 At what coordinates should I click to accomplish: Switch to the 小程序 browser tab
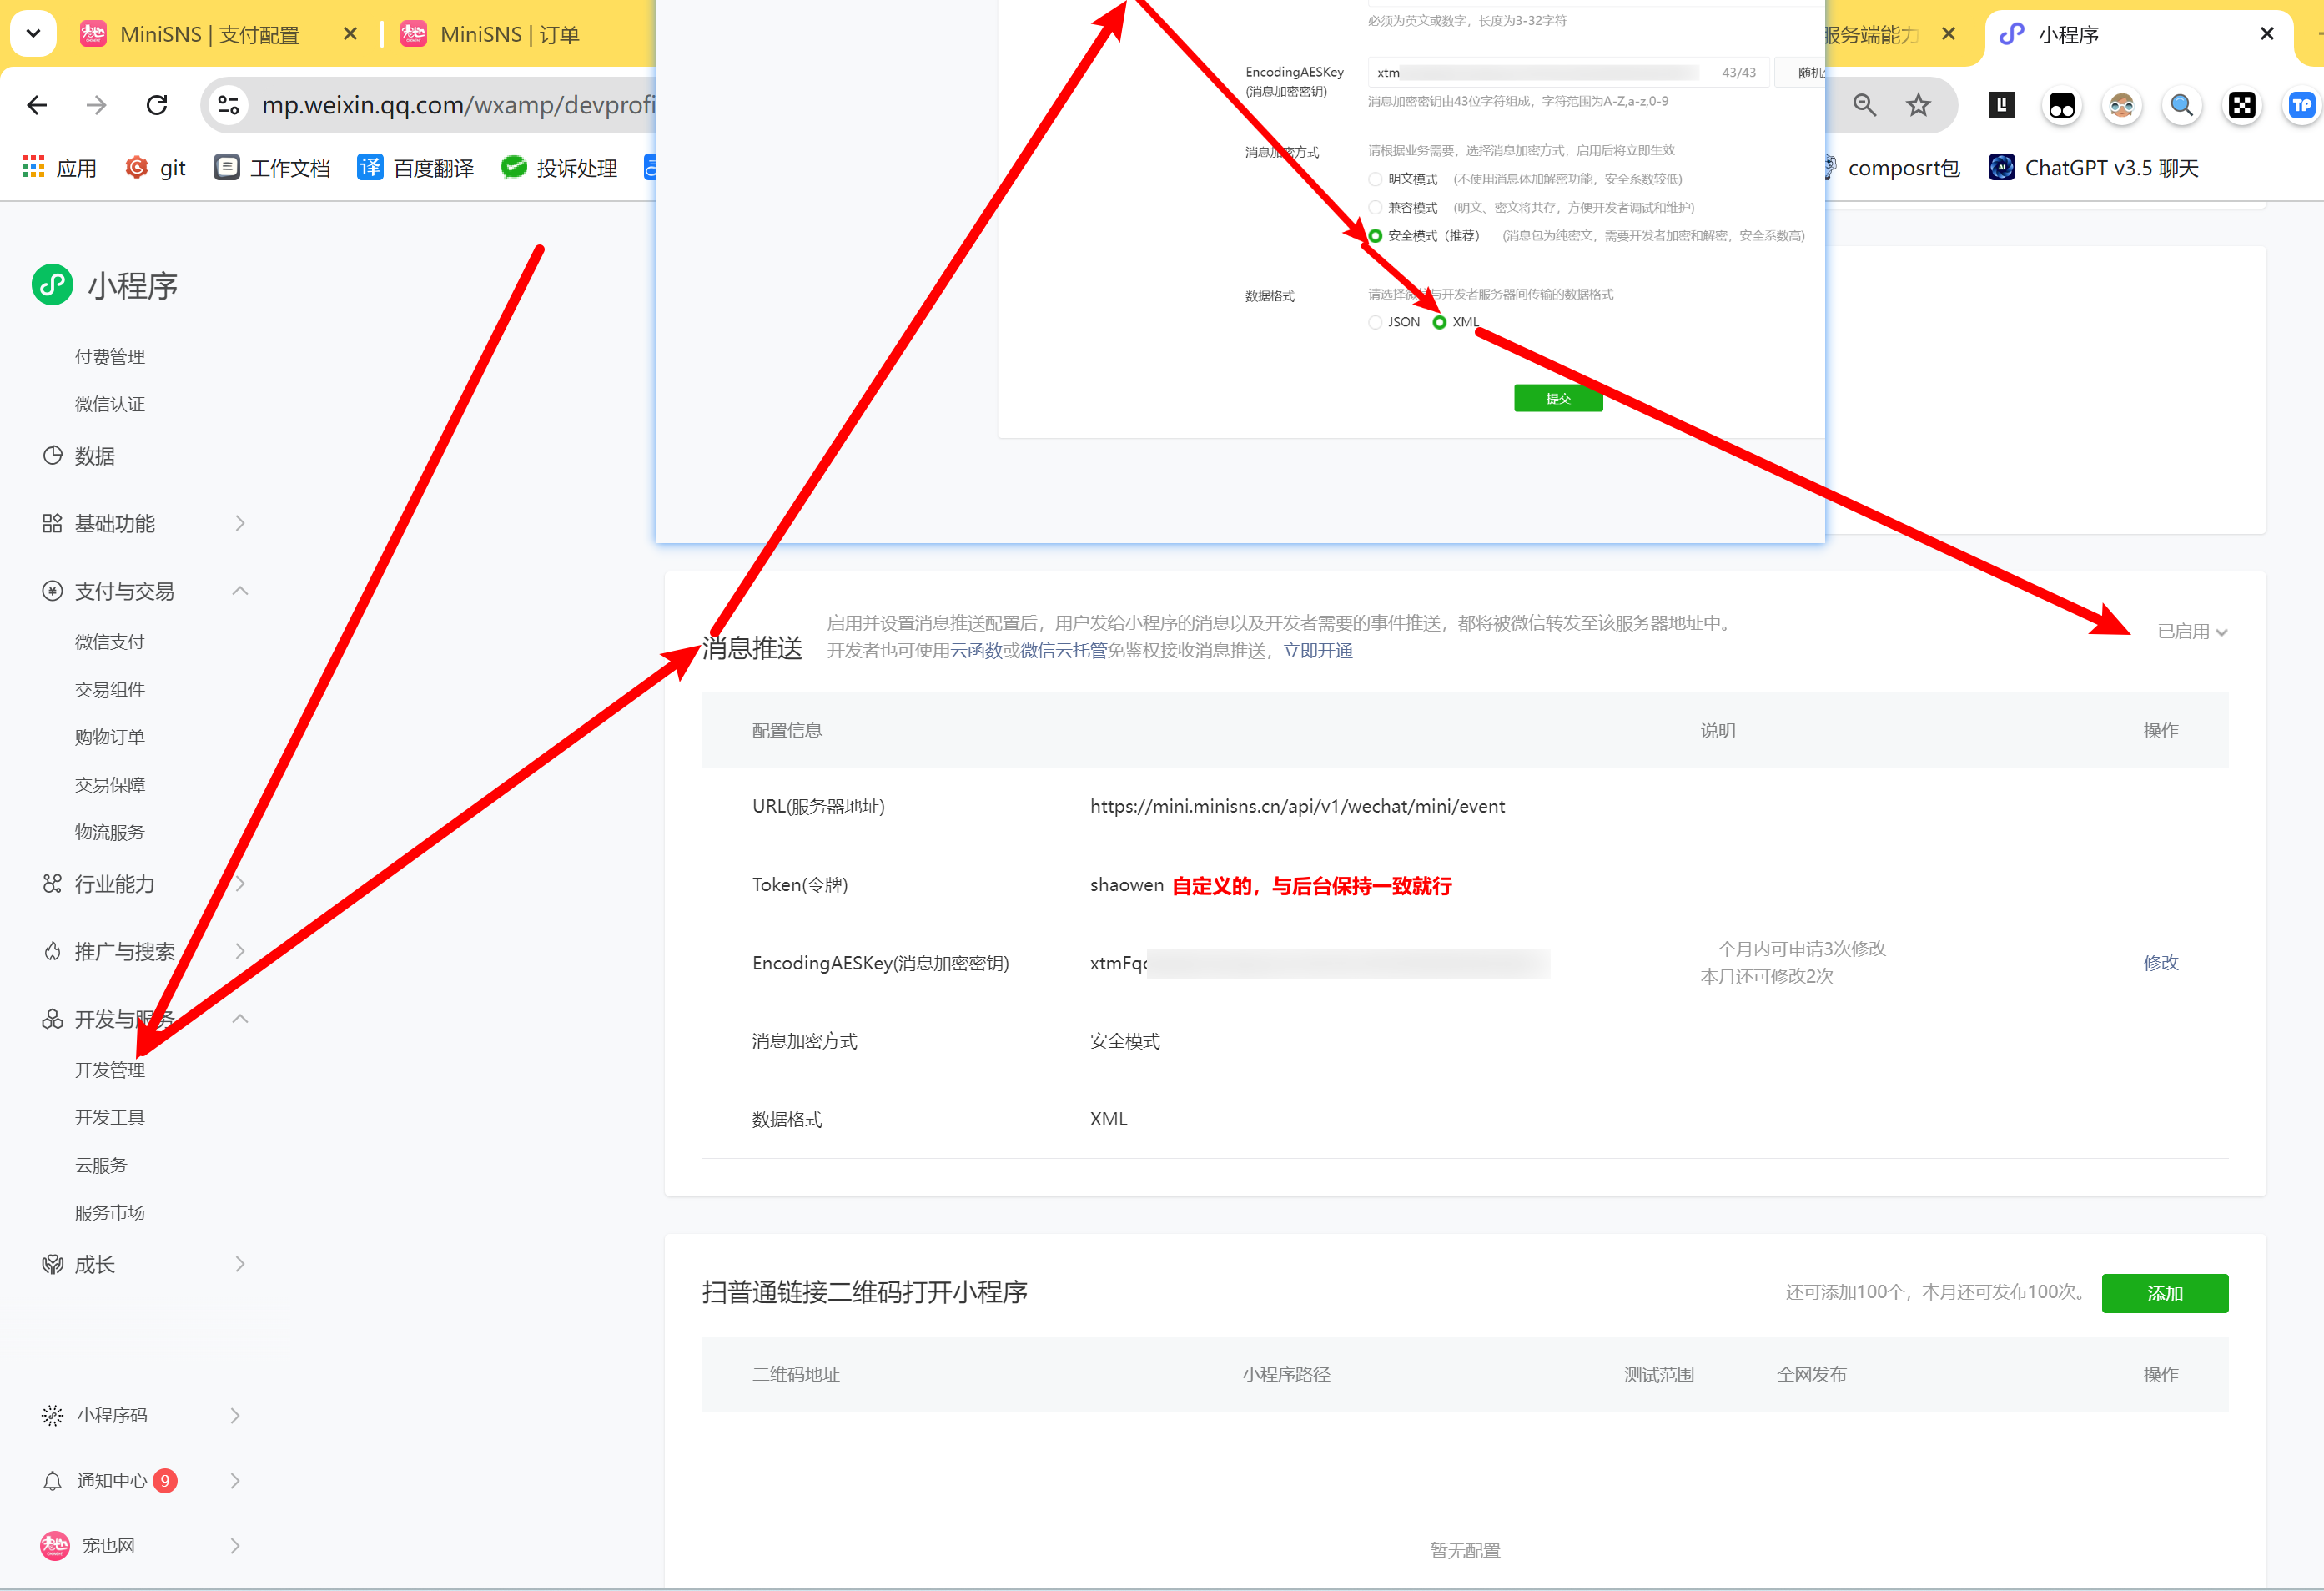[x=2067, y=34]
